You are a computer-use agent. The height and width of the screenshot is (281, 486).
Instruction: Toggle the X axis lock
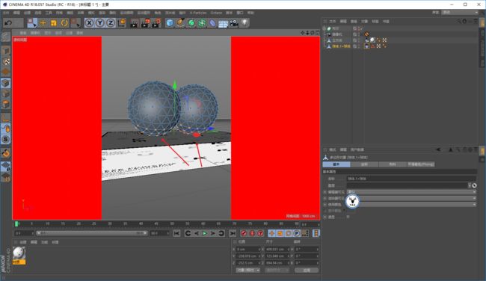(x=89, y=23)
